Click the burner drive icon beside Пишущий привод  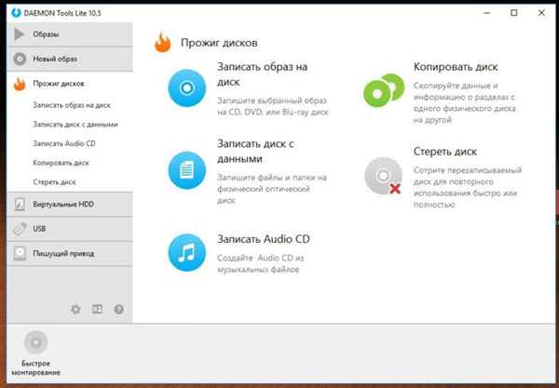[x=20, y=253]
